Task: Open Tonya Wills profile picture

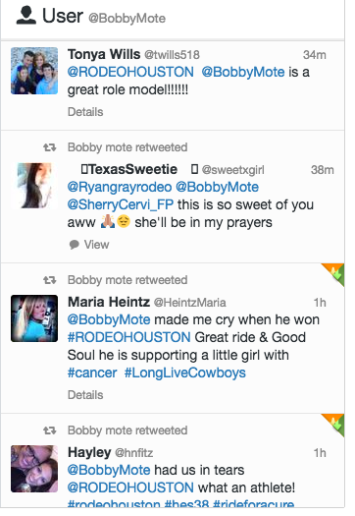Action: (x=34, y=71)
